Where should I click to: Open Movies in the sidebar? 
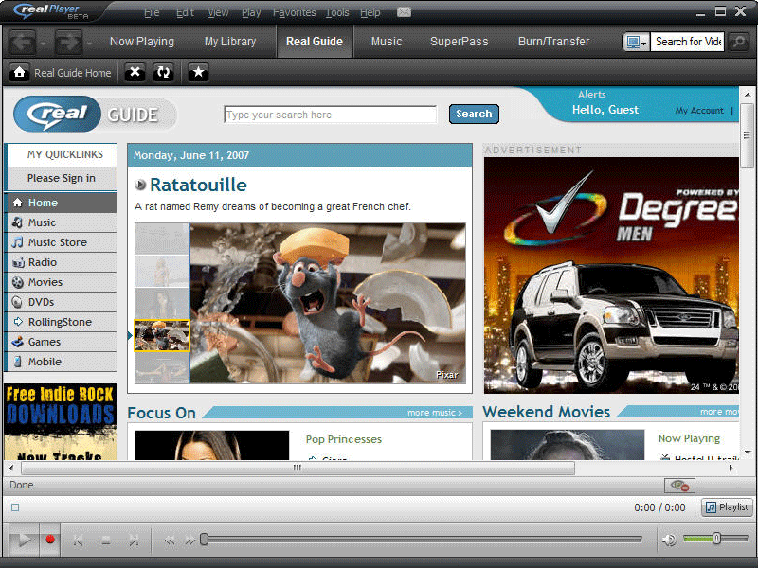[x=61, y=282]
